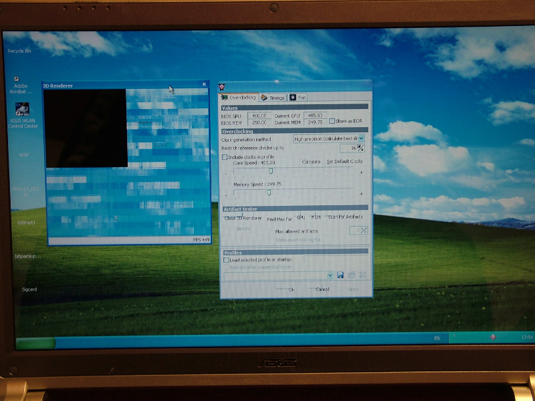Image resolution: width=535 pixels, height=401 pixels.
Task: Click the overclocking tool's title bar icon
Action: (222, 87)
